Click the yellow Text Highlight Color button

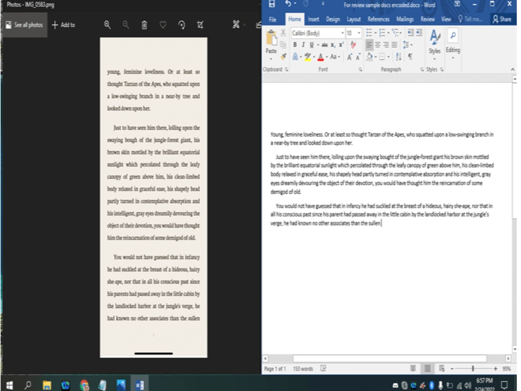click(x=308, y=57)
